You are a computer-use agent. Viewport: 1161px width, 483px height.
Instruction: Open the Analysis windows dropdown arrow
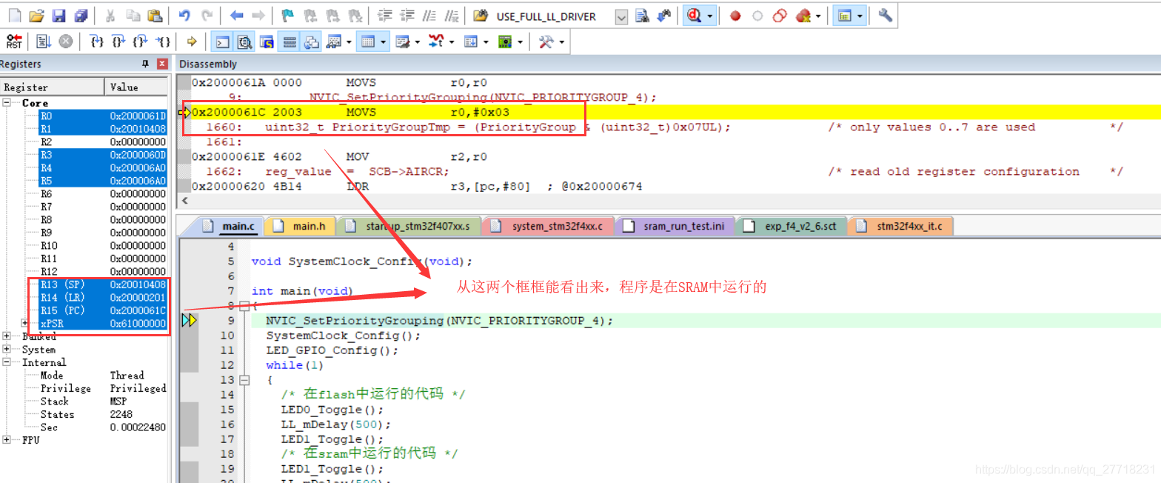(x=452, y=41)
